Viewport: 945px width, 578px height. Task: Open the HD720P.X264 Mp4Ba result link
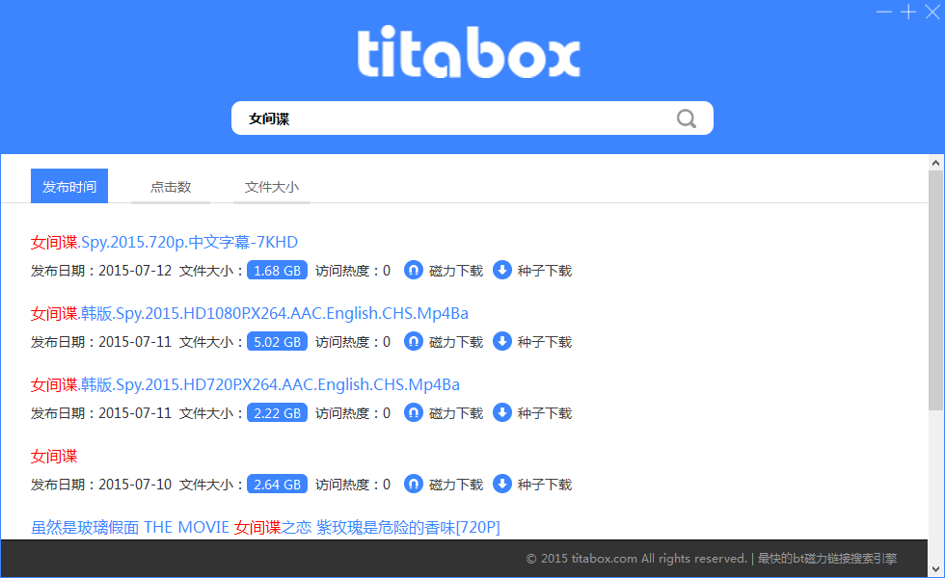(x=245, y=384)
